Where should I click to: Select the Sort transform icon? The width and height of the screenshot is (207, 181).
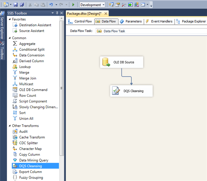[15, 113]
